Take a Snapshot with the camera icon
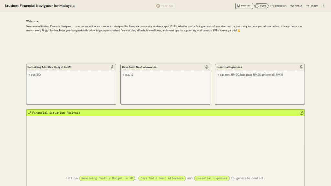The width and height of the screenshot is (331, 186). click(278, 6)
